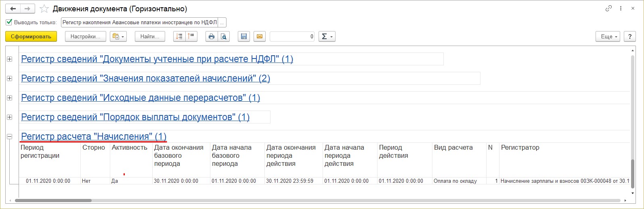Go forward with the right arrow button
Viewport: 644px width, 209px height.
tap(27, 8)
